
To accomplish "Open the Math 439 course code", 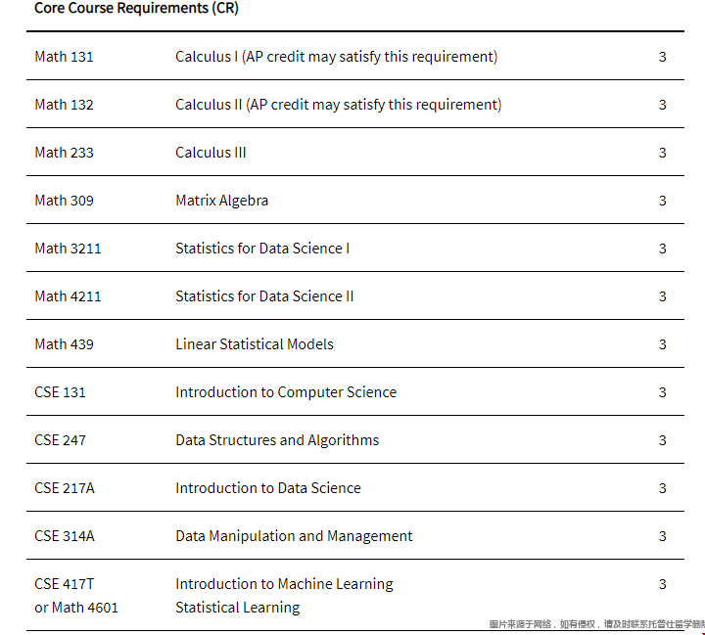I will click(64, 344).
